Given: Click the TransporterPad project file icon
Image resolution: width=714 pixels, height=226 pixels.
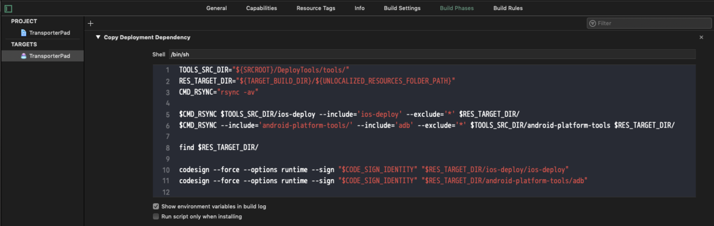Looking at the screenshot, I should (24, 33).
